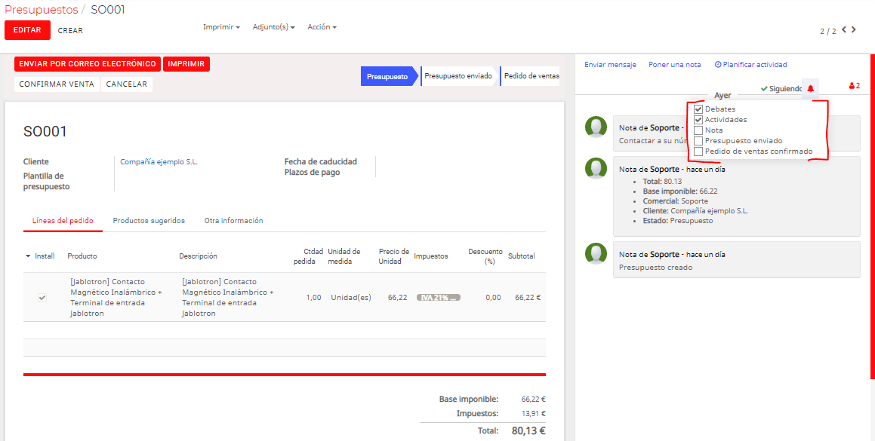Click avatar next to the 'Total: 80.13' note

coord(596,168)
